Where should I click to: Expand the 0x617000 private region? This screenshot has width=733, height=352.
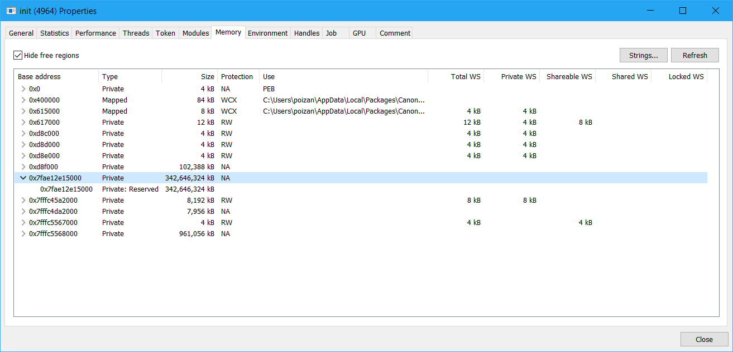(22, 122)
